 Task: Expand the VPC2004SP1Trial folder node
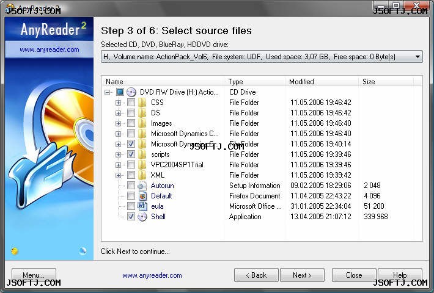click(118, 165)
